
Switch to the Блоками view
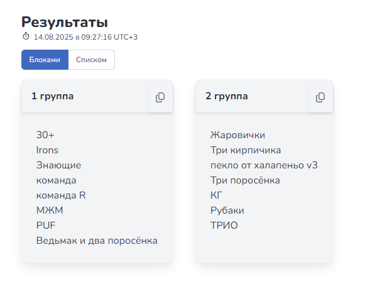point(45,60)
